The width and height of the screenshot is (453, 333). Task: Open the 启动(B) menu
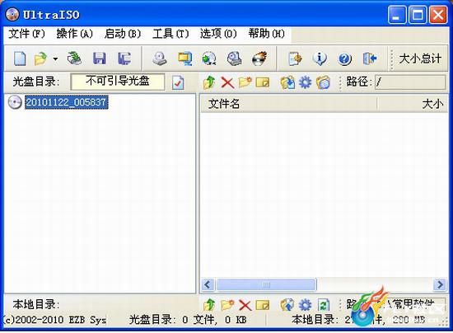pos(123,34)
